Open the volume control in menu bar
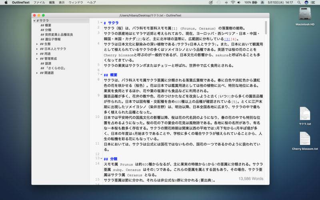Screen dimensions: 320x200 [x=239, y=2]
